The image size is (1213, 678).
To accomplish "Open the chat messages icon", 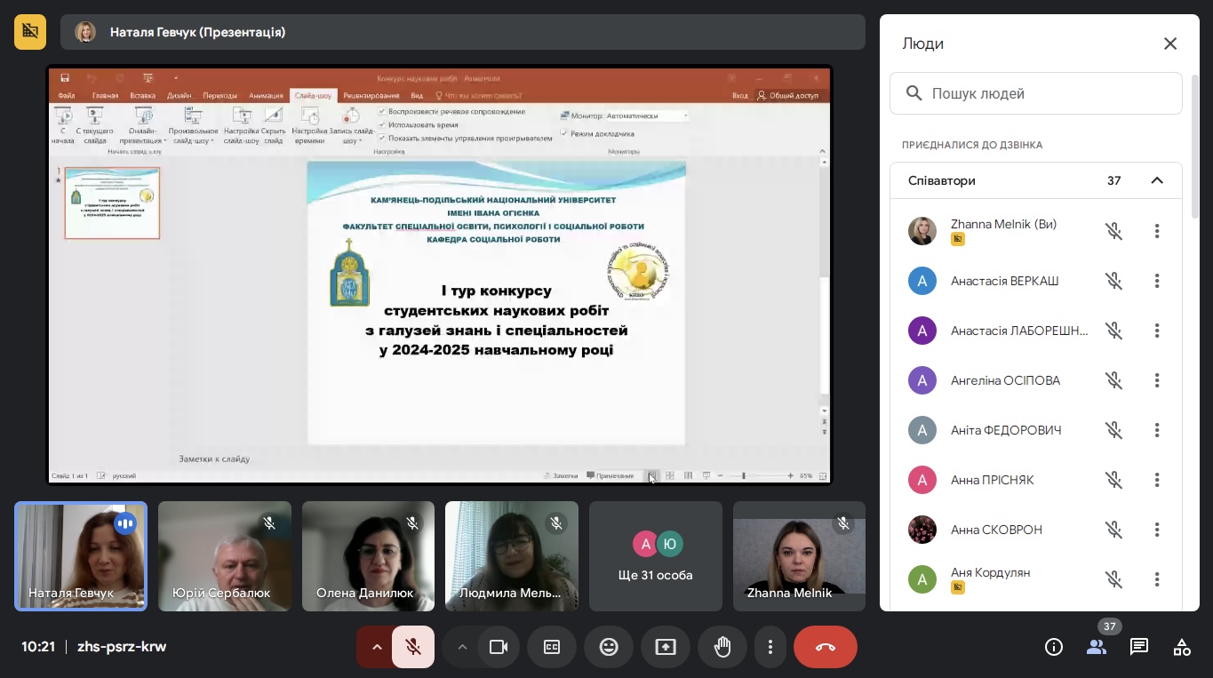I will [x=1139, y=647].
